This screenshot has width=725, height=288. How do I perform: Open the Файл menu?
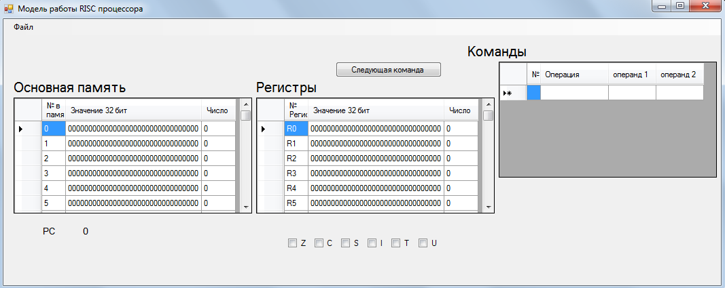coord(23,27)
